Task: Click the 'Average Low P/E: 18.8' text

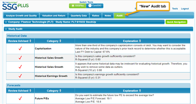Action: [88, 102]
